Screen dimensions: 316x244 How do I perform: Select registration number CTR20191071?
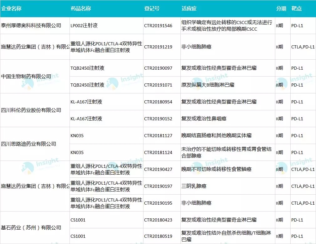[158, 85]
